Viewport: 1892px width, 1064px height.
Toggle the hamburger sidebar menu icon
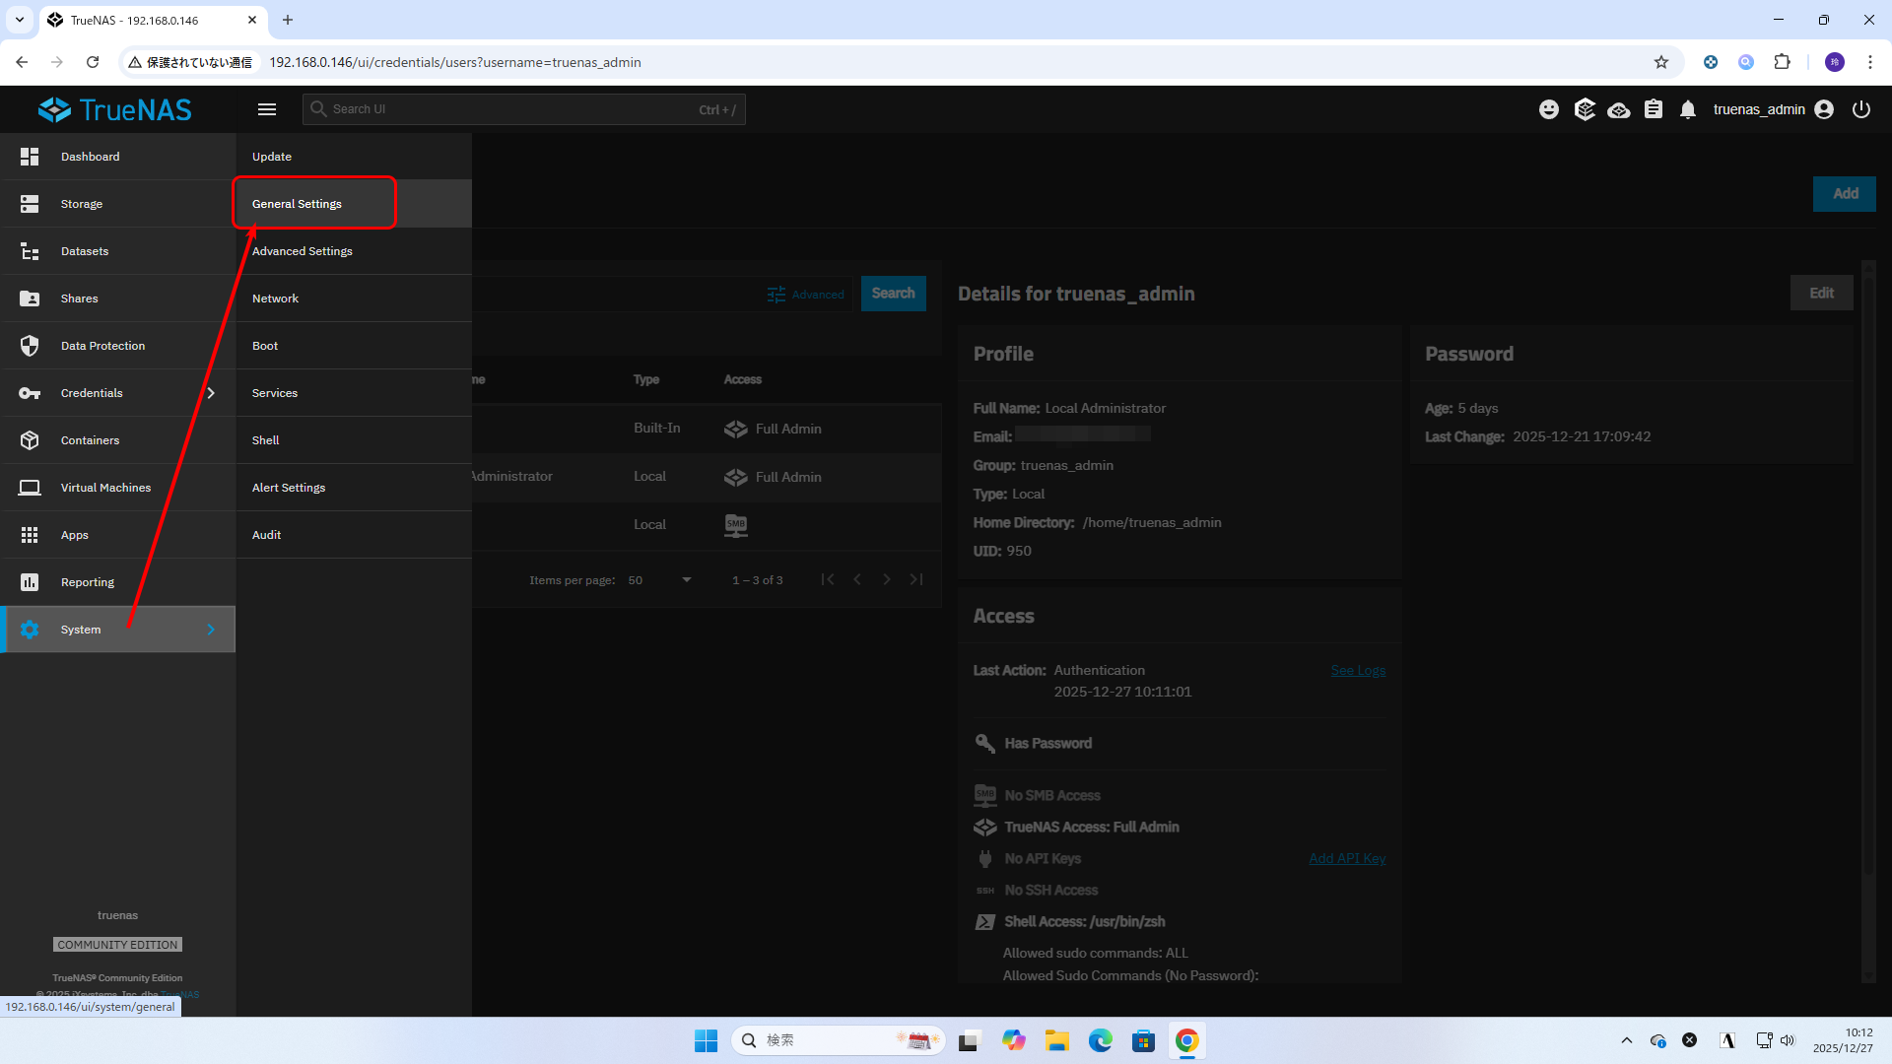[267, 109]
